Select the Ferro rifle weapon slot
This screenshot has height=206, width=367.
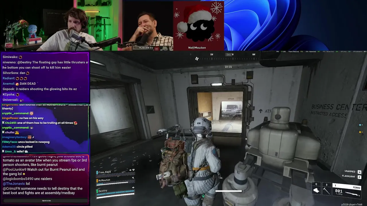[346, 191]
